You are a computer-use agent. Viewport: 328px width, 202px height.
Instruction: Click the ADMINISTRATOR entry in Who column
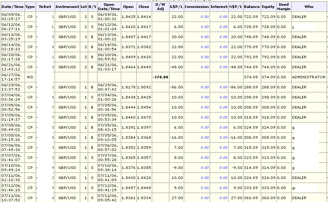click(x=309, y=77)
